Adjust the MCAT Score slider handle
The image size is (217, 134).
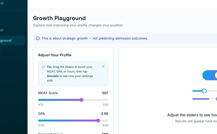82,100
